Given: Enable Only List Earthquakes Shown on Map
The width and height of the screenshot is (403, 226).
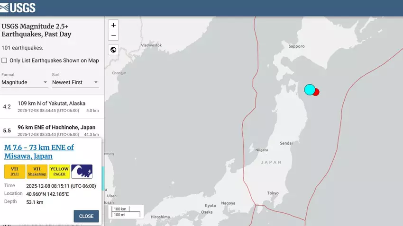Looking at the screenshot, I should coord(4,61).
